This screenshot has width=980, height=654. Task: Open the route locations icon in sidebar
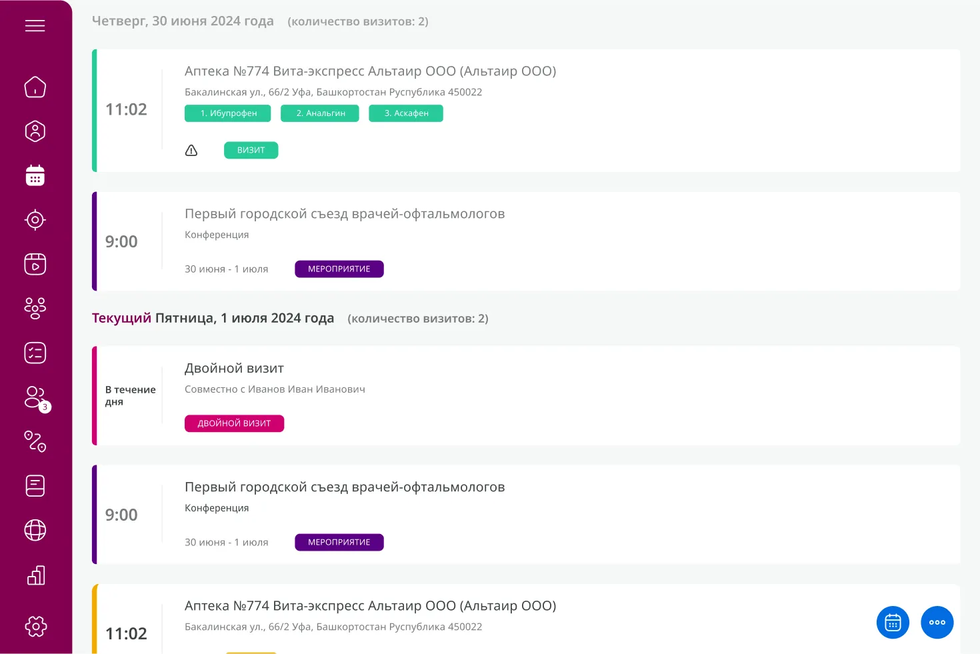coord(35,441)
